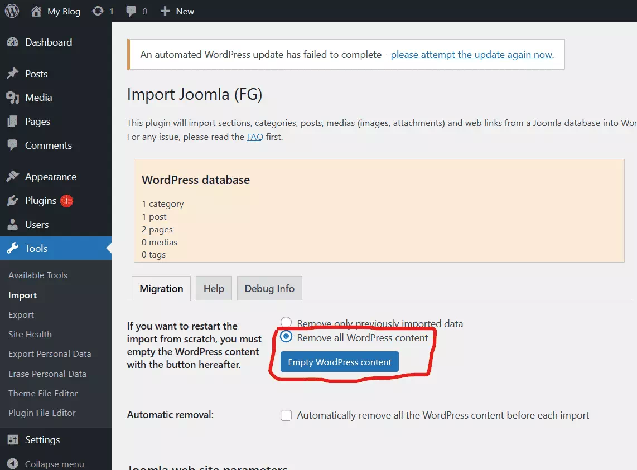Open the Debug Info tab

[269, 288]
